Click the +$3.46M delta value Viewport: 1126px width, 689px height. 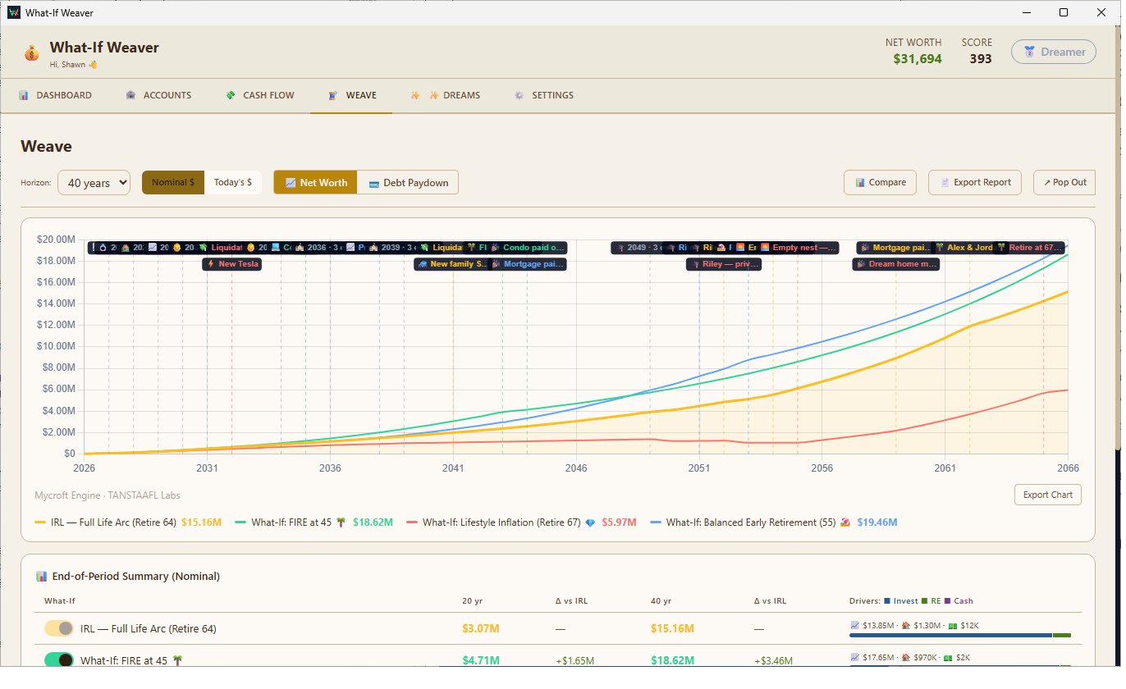[773, 659]
